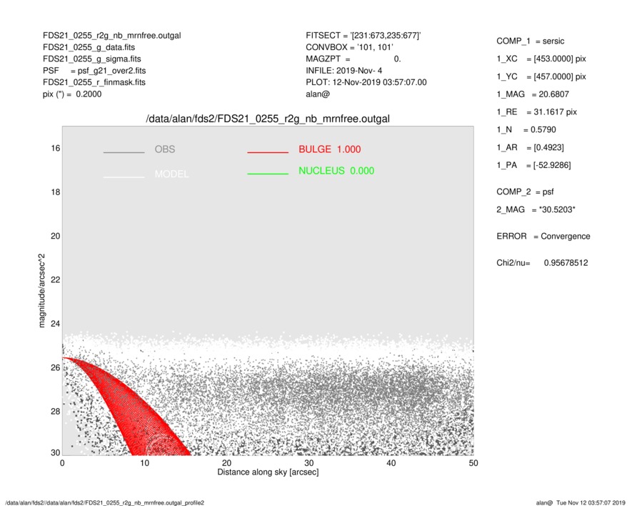Click the 1_RE = 31.1617 pix parameter

point(536,112)
